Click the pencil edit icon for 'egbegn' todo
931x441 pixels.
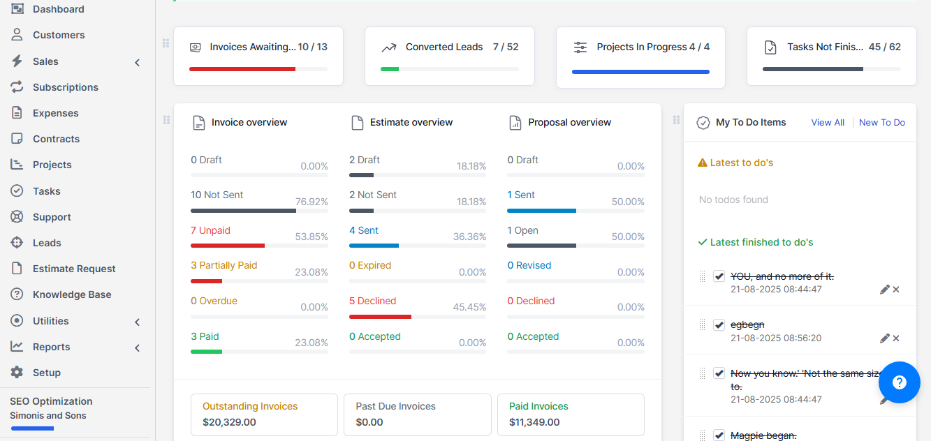coord(884,338)
